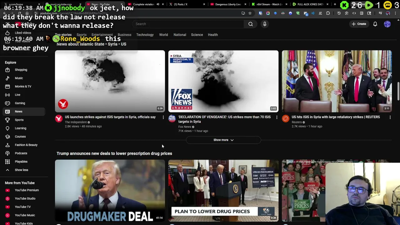Open Fashion & Beauty category

click(x=26, y=145)
